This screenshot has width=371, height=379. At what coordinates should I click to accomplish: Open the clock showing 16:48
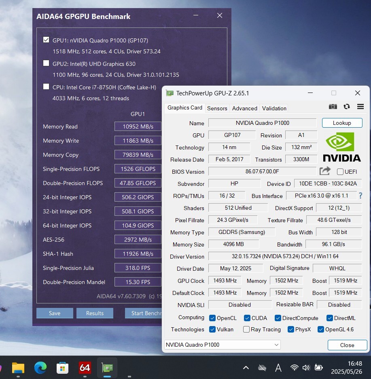point(346,367)
